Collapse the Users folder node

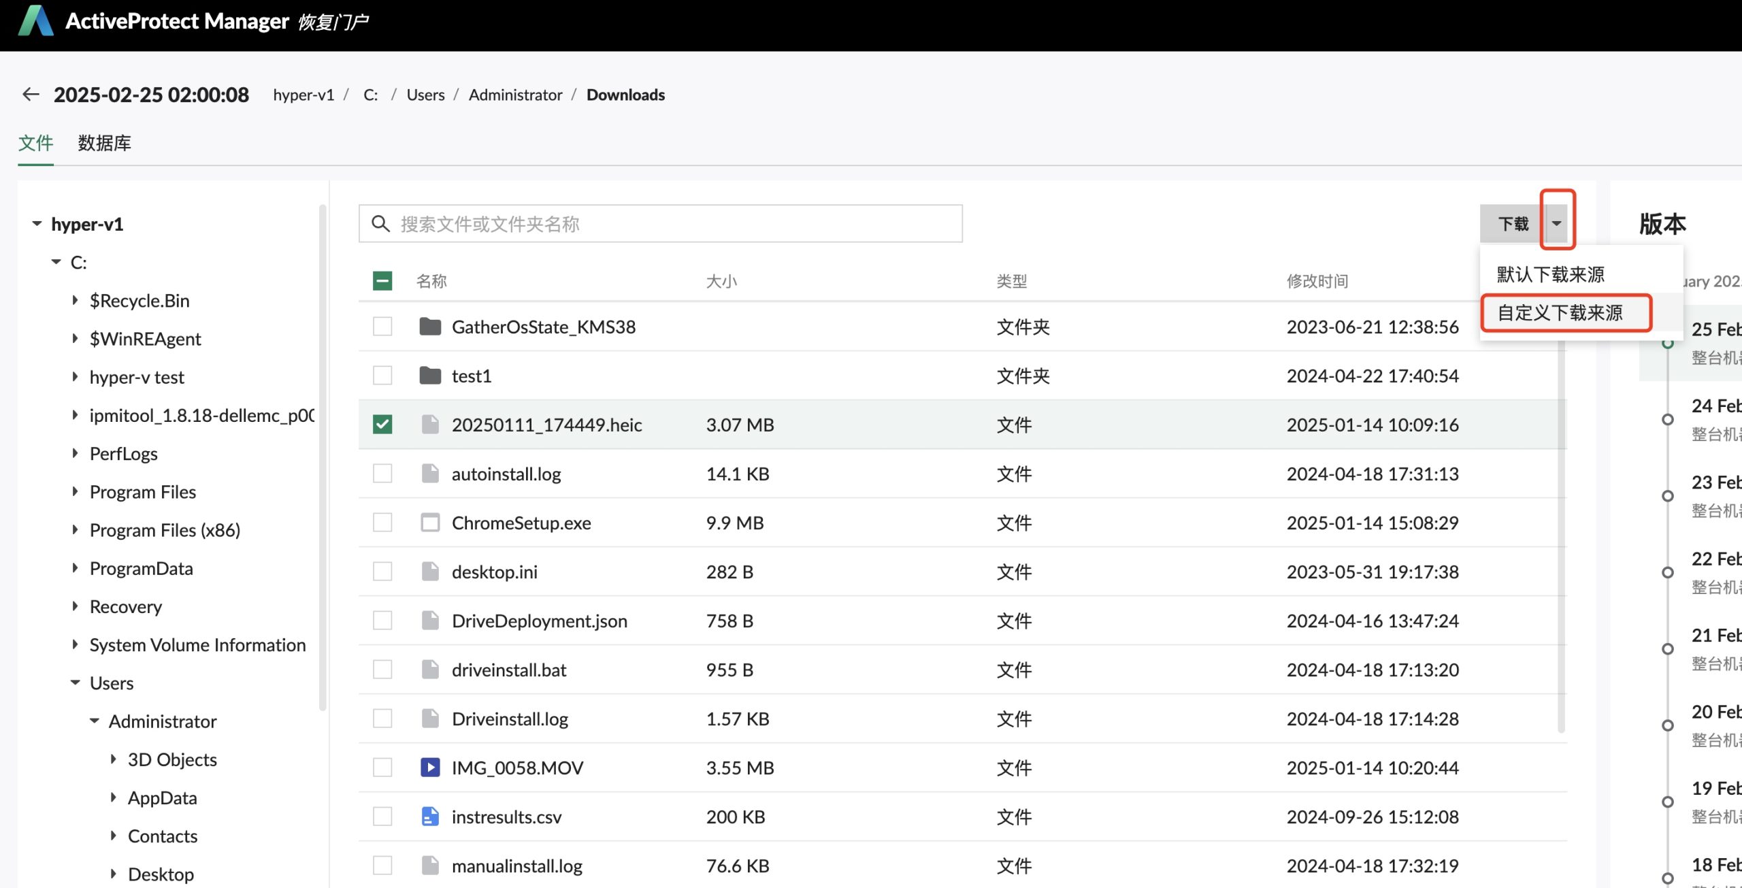pos(75,683)
